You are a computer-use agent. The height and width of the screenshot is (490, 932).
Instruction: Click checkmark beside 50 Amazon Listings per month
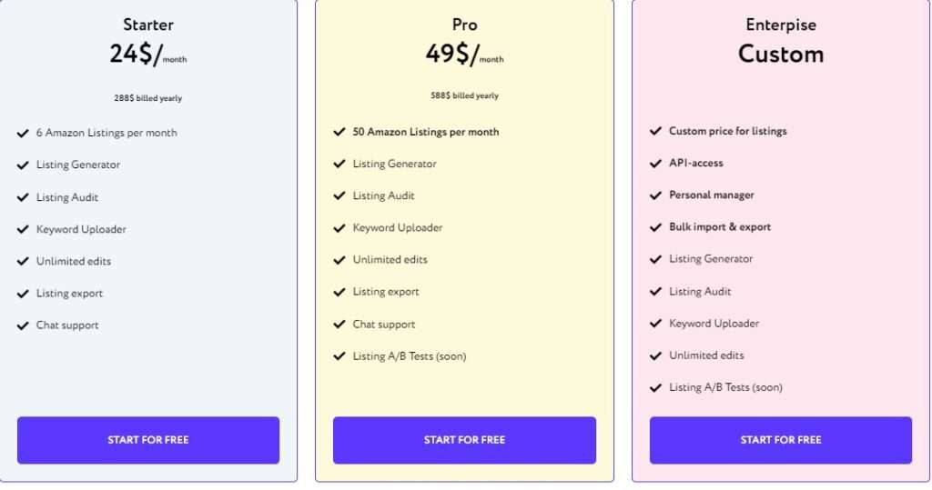click(339, 132)
